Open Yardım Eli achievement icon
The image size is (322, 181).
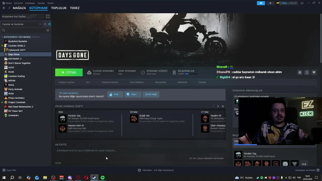(205, 119)
